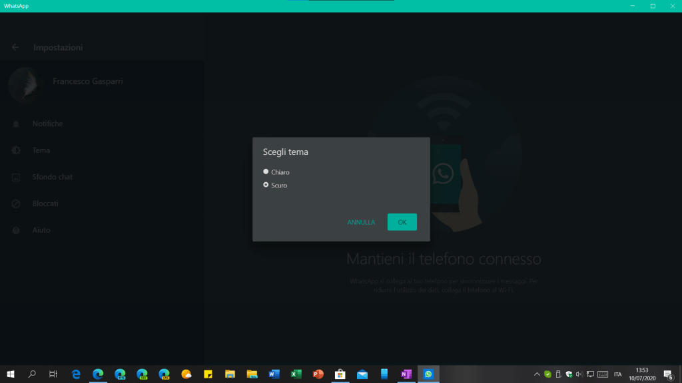Select the Chiaro theme radio button
The image size is (682, 383).
[266, 172]
